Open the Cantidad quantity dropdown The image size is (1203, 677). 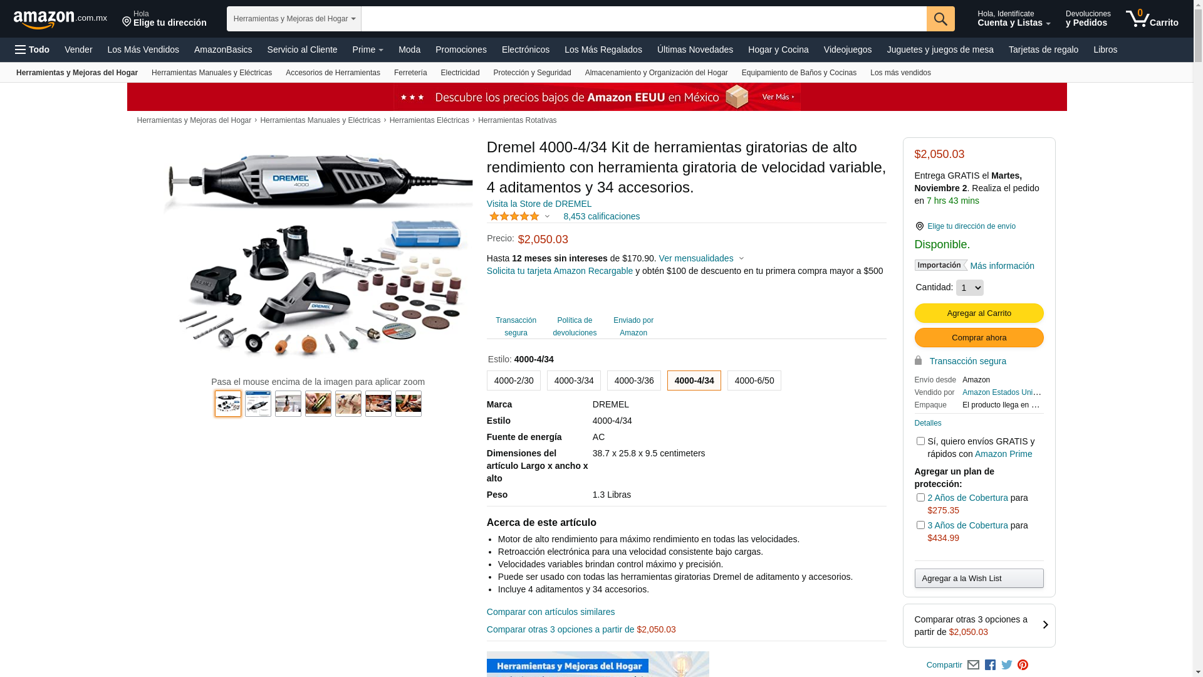[969, 288]
